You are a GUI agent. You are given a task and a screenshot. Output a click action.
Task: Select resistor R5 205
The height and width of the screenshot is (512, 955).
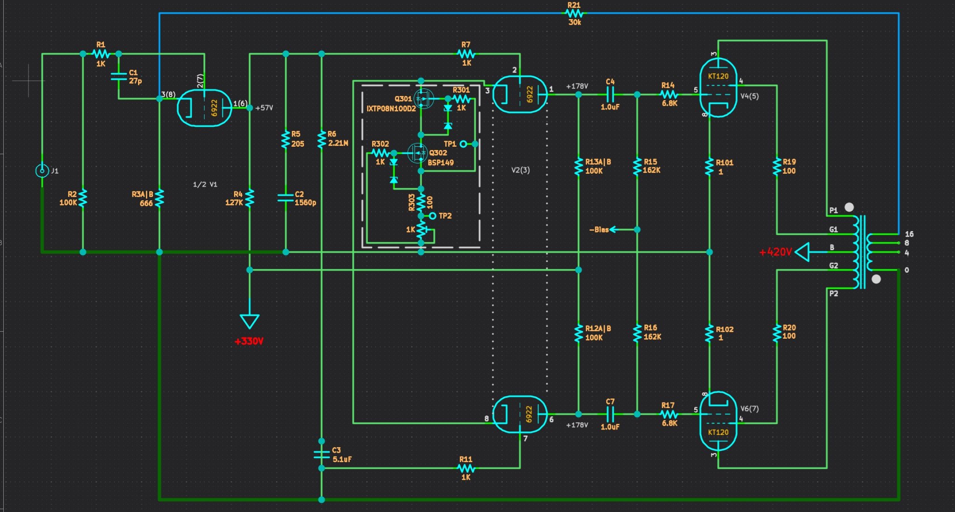coord(285,139)
